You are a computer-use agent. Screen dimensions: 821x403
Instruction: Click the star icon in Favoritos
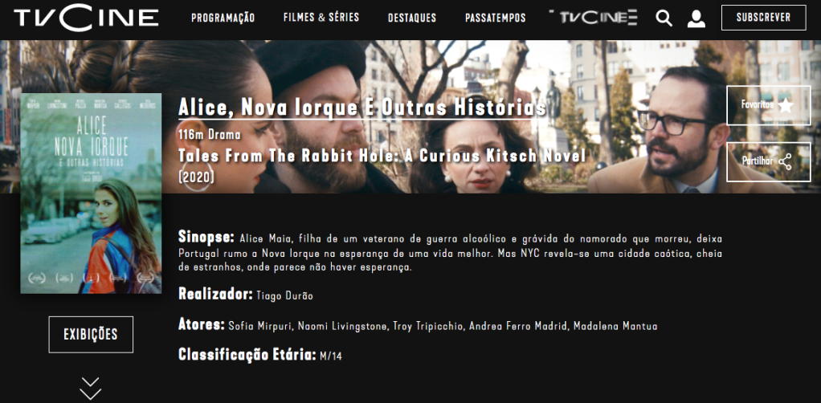coord(786,105)
